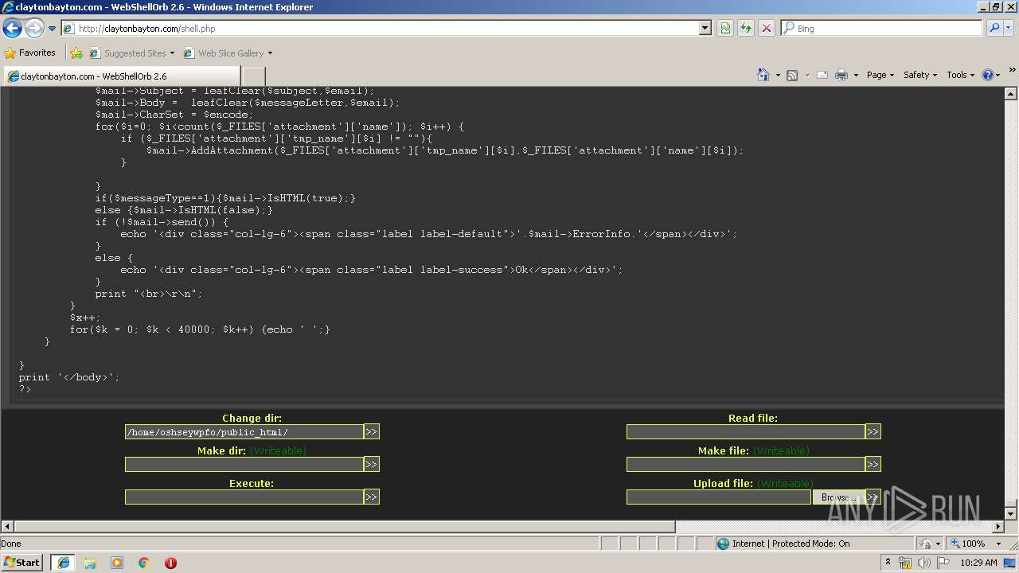This screenshot has height=573, width=1019.
Task: Click the volume speaker tray icon
Action: [924, 563]
